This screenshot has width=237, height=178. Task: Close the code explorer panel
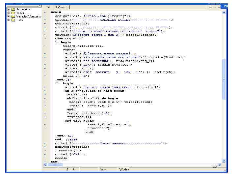40,6
